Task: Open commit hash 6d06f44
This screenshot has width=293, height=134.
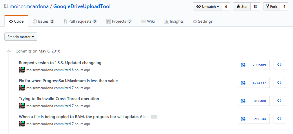Action: point(259,119)
